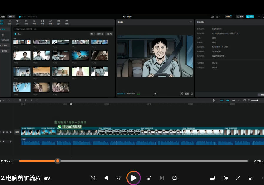Toggle the auto-snapping button in timeline toolbar
This screenshot has height=185, width=264.
click(228, 101)
